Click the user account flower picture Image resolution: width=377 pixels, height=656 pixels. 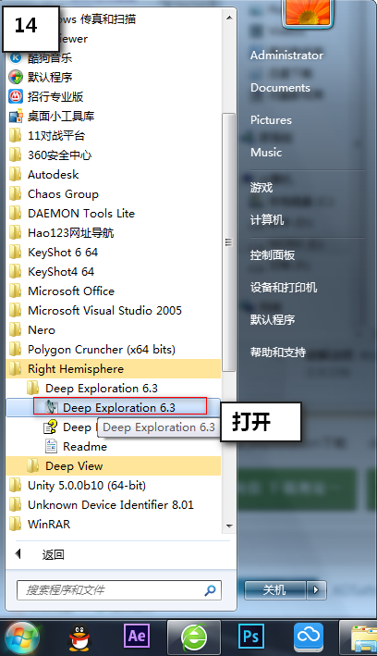(308, 13)
